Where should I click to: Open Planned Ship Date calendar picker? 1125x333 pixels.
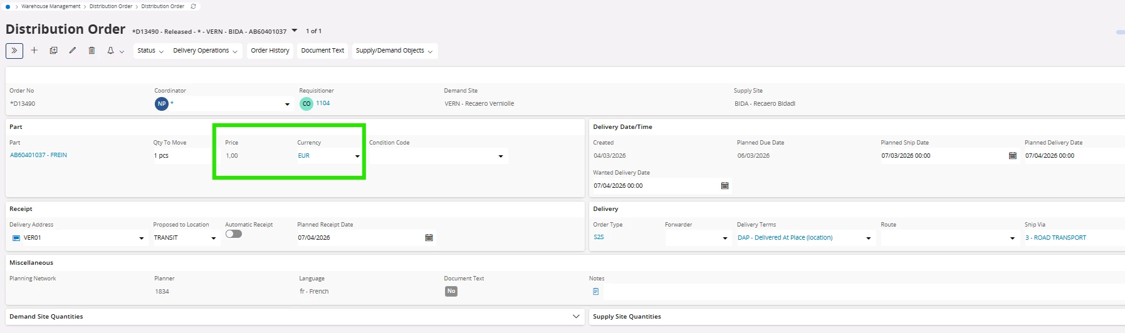pos(1012,156)
